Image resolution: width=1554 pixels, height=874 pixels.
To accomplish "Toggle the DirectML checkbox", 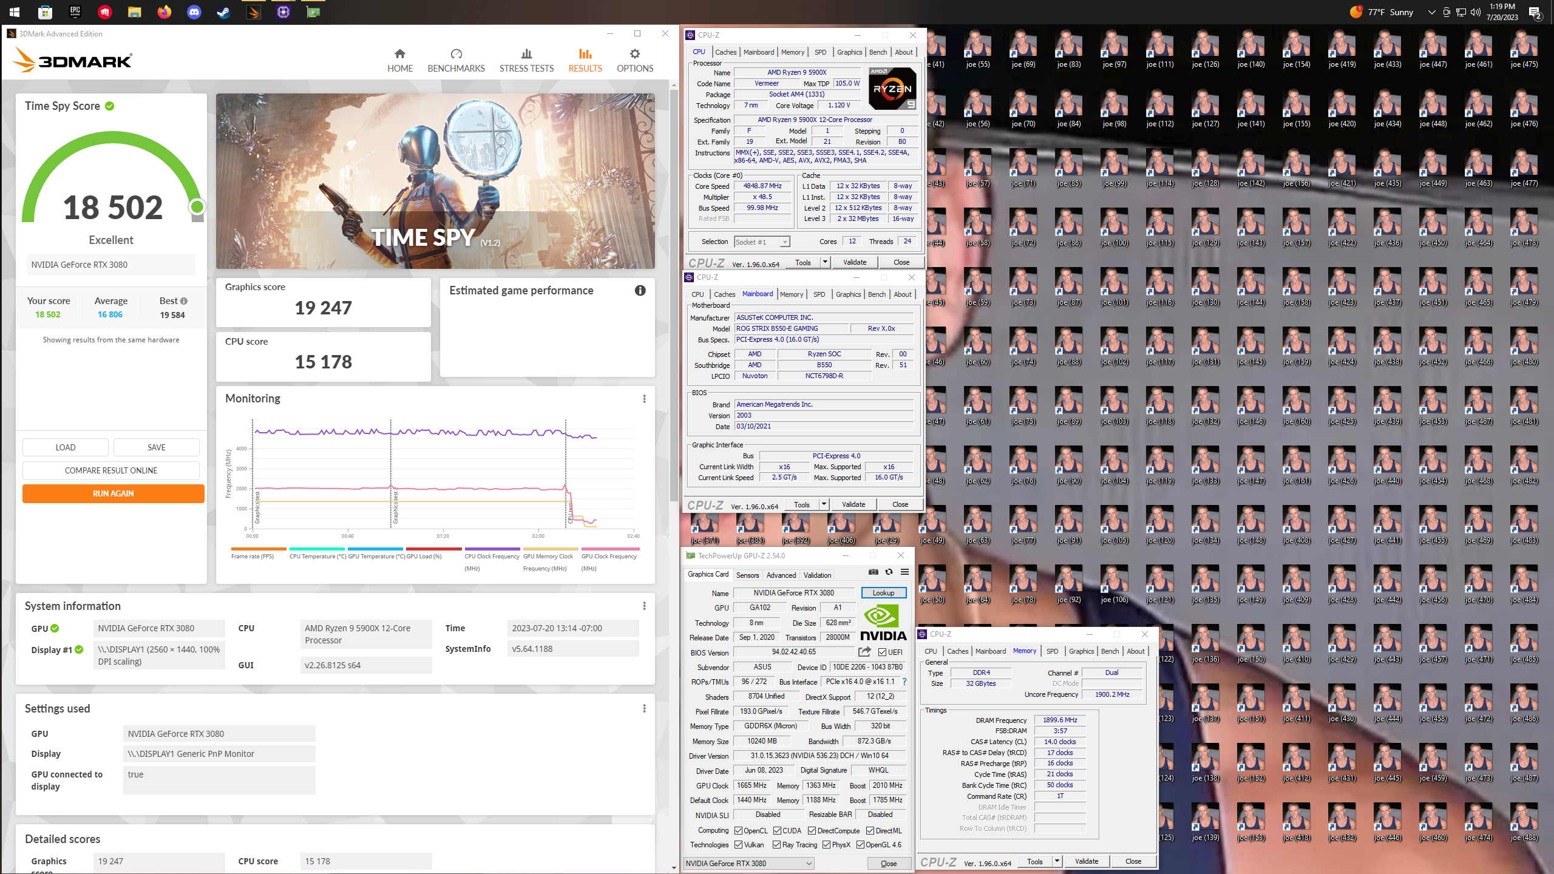I will 870,831.
